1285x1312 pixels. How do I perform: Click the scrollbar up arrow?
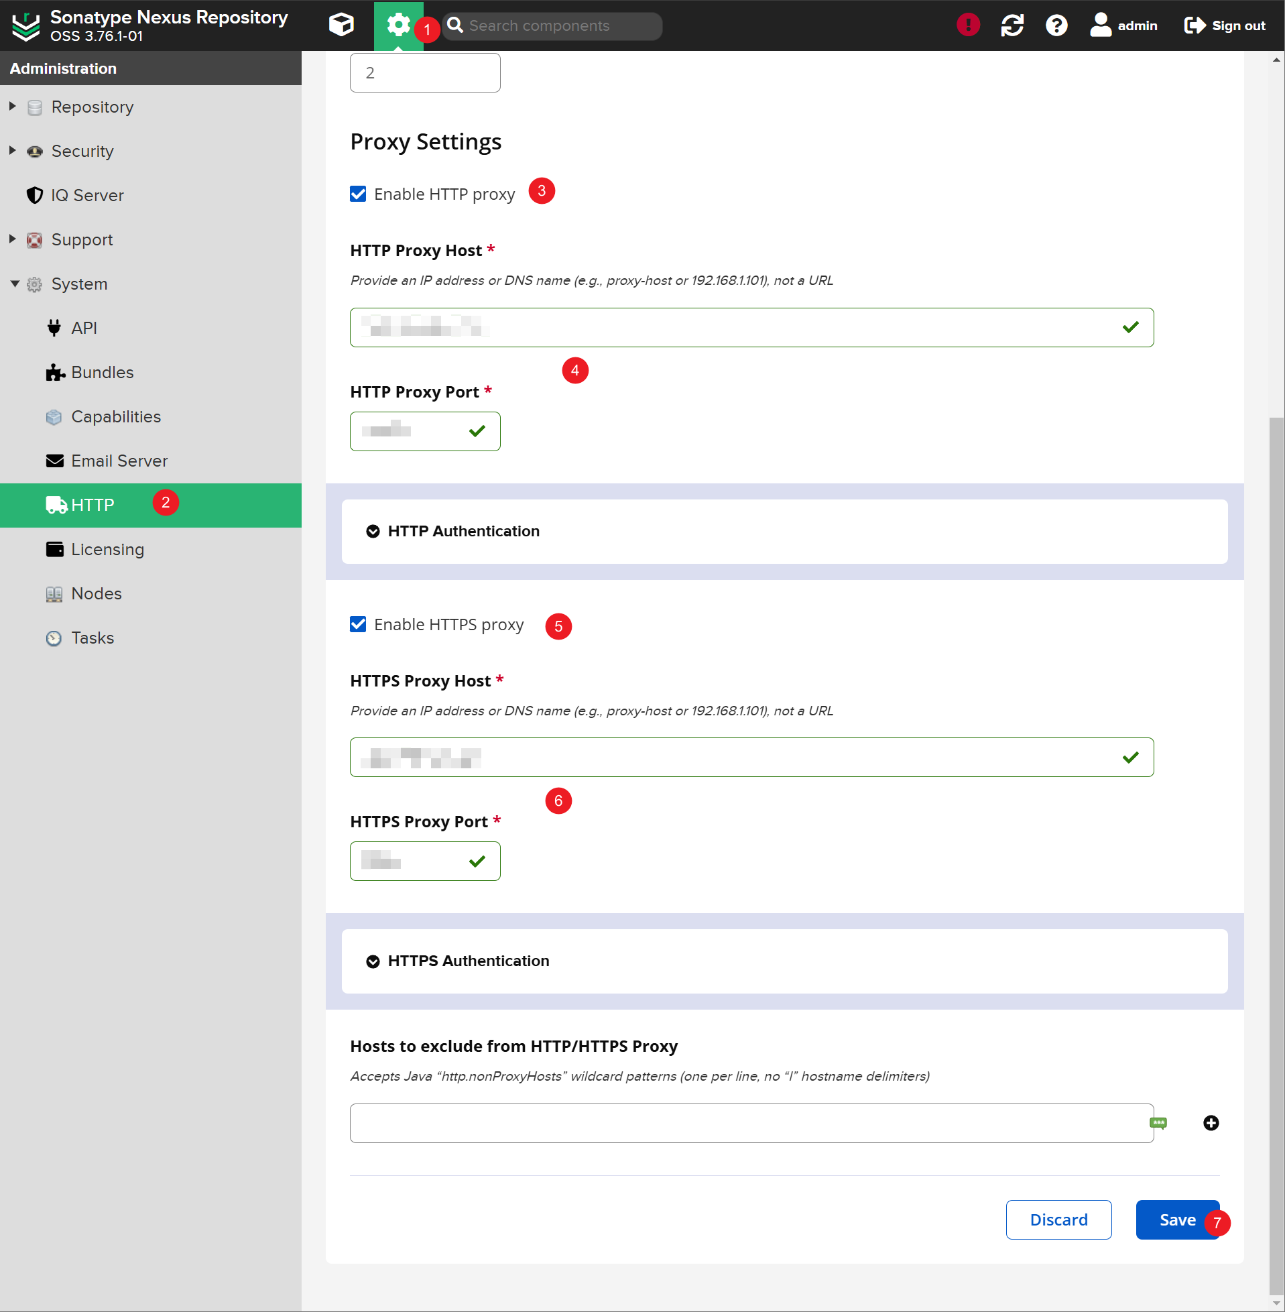coord(1276,60)
